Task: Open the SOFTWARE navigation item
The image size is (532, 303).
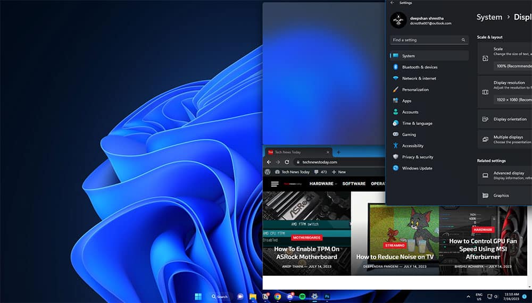Action: point(354,184)
